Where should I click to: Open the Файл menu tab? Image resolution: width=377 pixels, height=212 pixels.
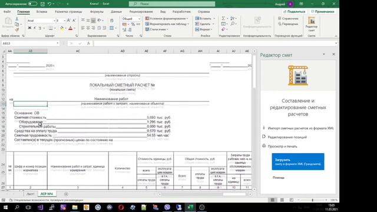coord(7,12)
